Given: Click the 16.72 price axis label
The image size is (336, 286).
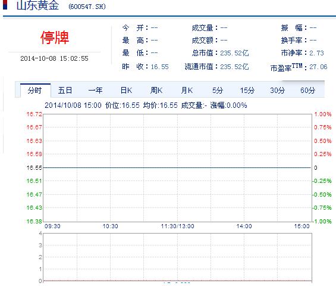Looking at the screenshot, I should point(34,114).
